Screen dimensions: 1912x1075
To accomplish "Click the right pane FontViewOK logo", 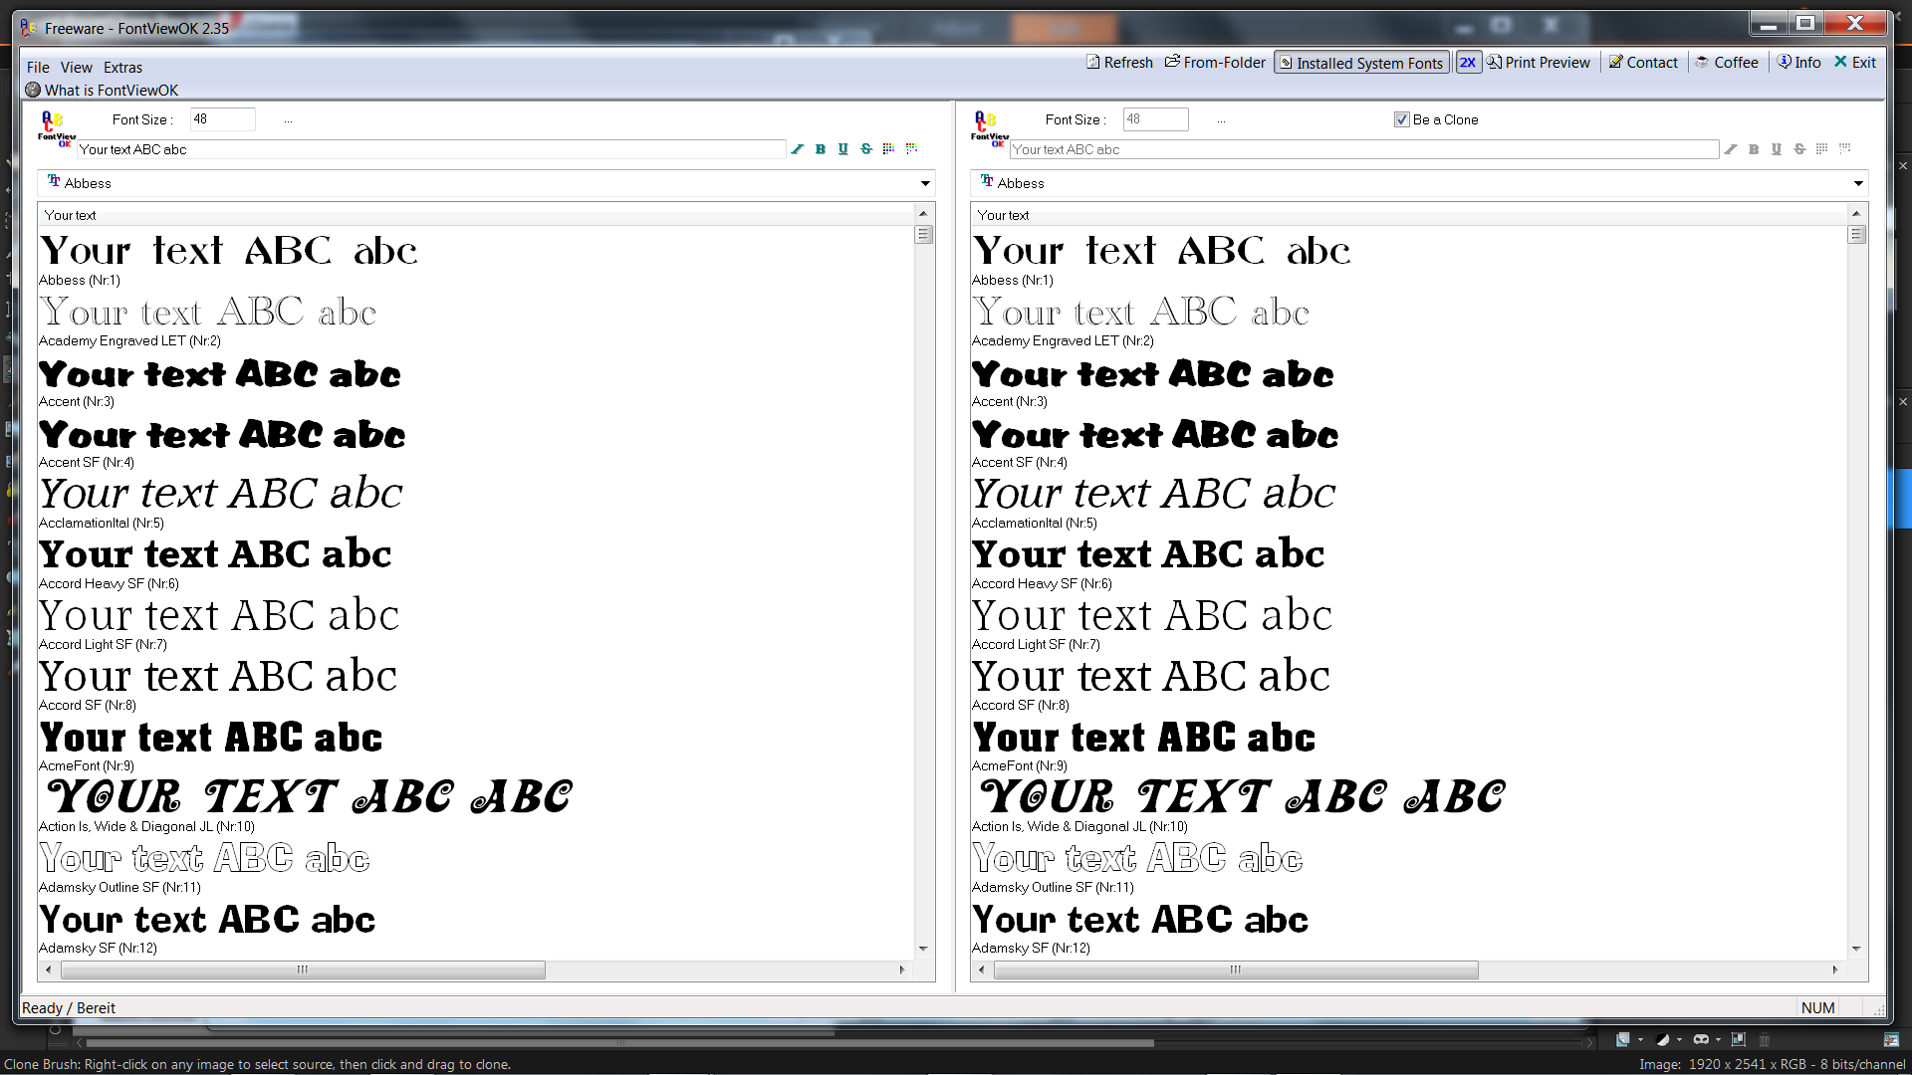I will click(x=990, y=129).
